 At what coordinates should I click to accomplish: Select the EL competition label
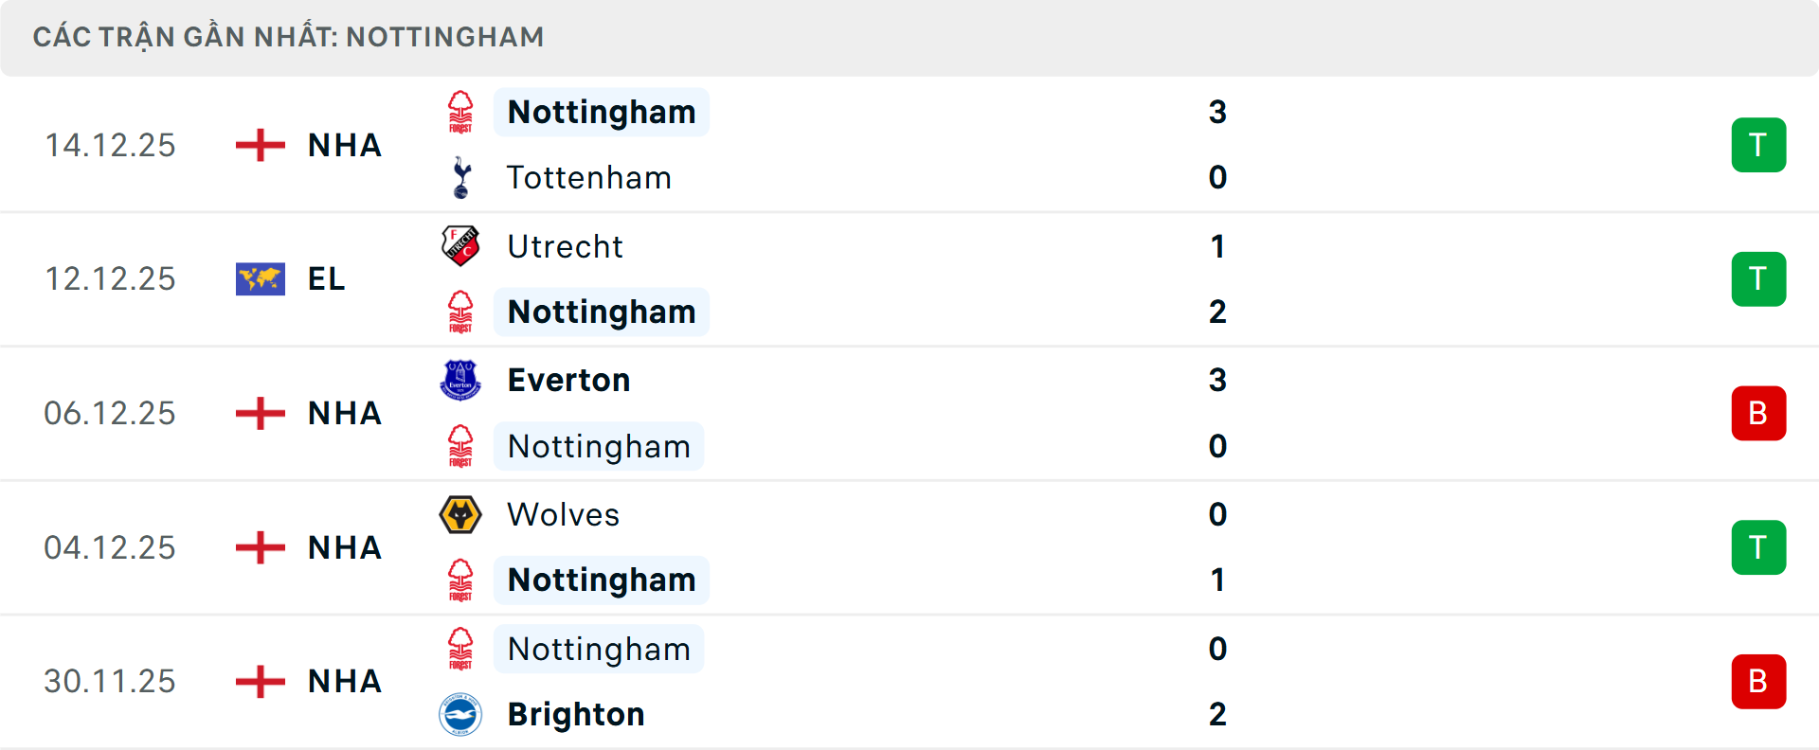[326, 279]
